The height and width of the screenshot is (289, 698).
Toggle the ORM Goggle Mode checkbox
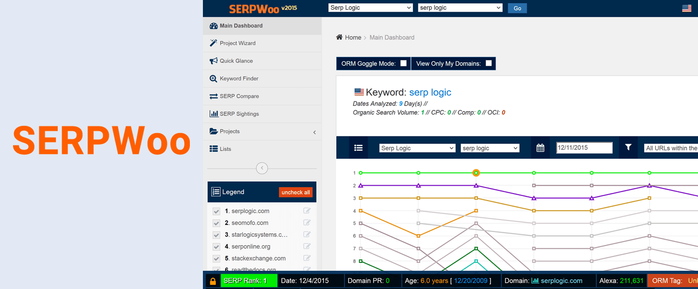(403, 63)
